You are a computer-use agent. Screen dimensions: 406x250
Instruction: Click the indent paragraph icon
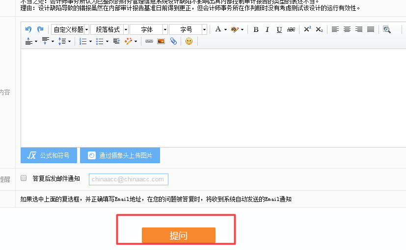(116, 41)
